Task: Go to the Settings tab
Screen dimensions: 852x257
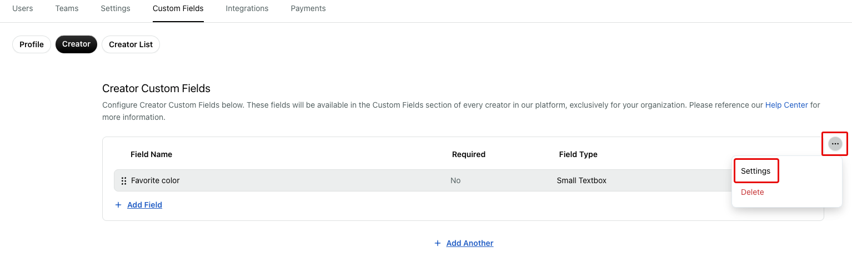Action: tap(116, 8)
